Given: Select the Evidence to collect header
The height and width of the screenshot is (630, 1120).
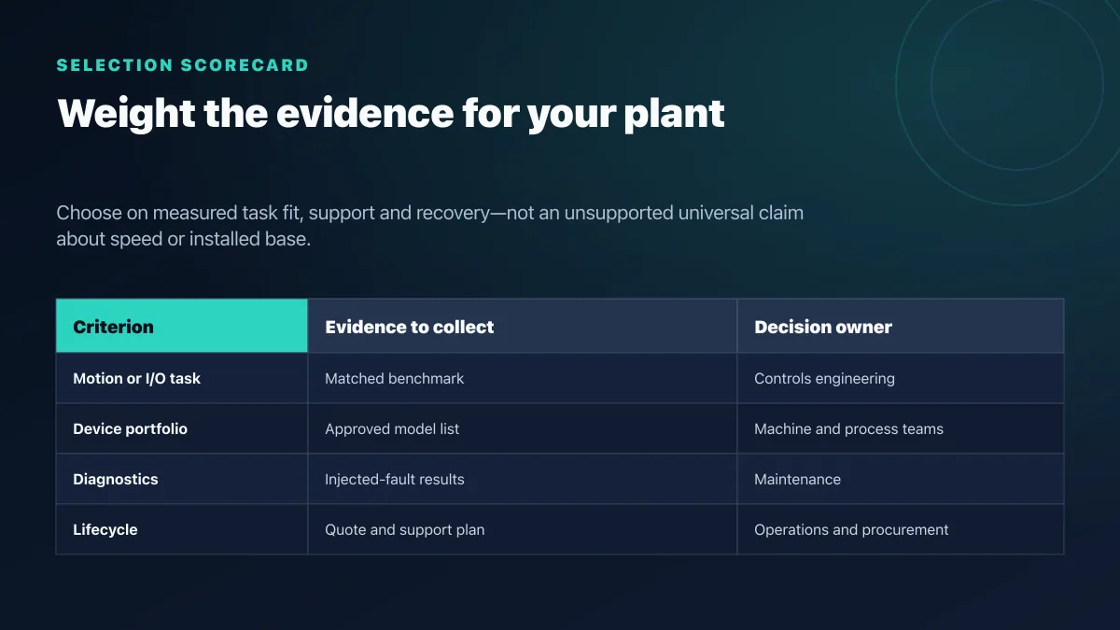Looking at the screenshot, I should (523, 326).
